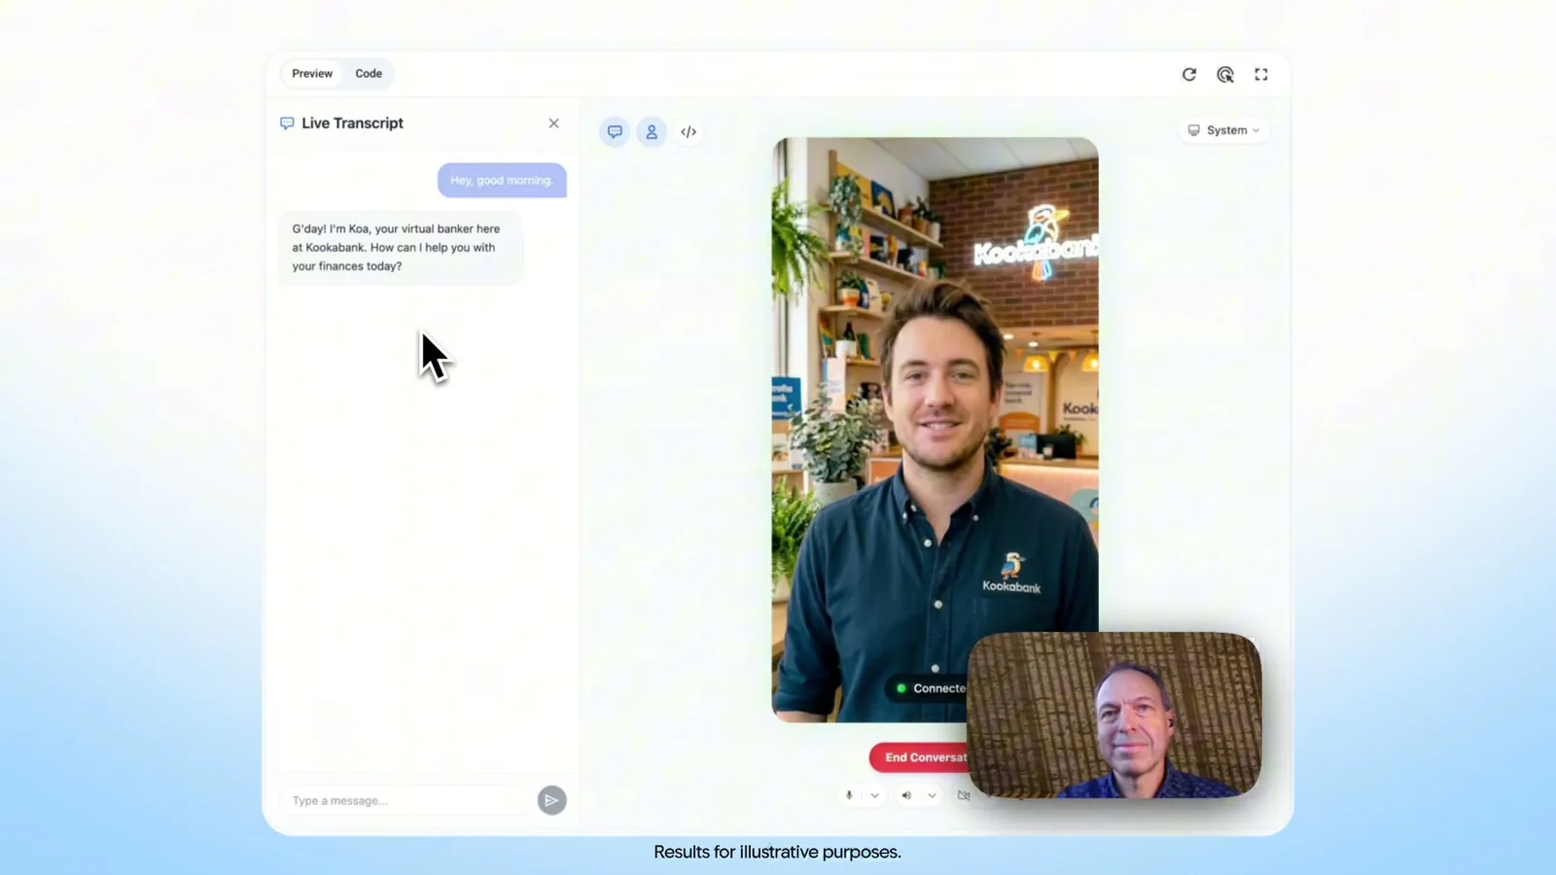1556x875 pixels.
Task: Select Koa's G'day greeting message
Action: pyautogui.click(x=401, y=248)
